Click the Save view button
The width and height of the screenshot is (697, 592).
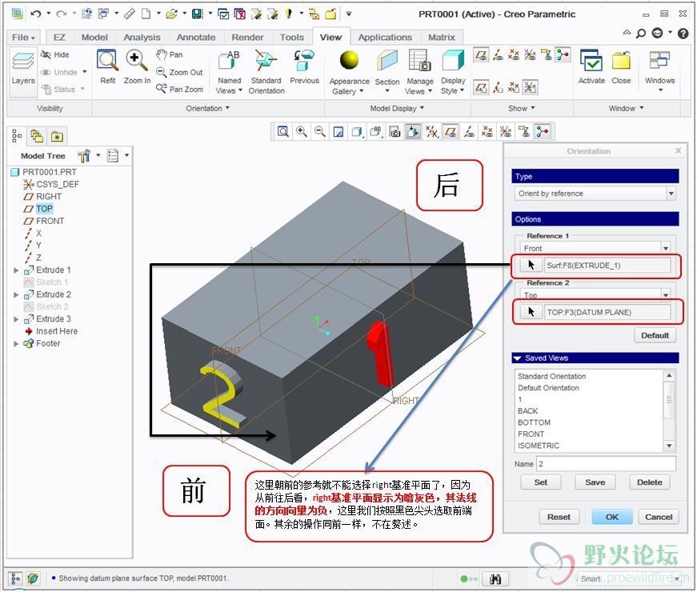click(595, 482)
